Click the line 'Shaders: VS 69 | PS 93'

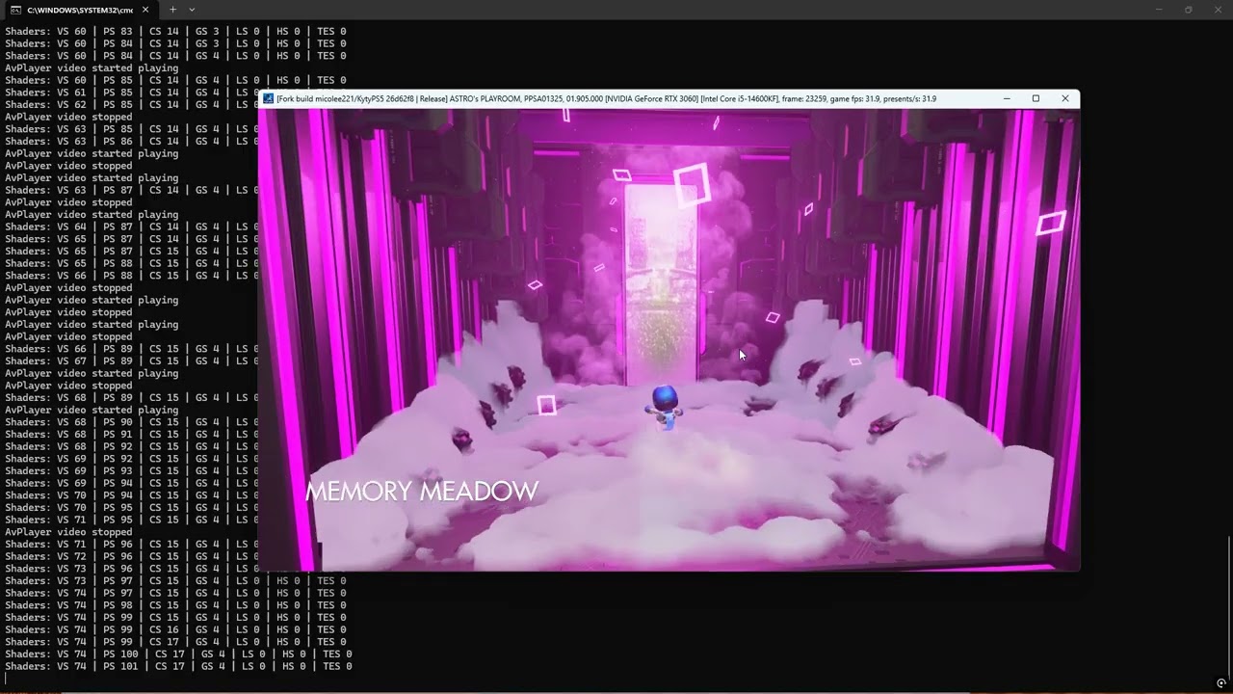[131, 470]
